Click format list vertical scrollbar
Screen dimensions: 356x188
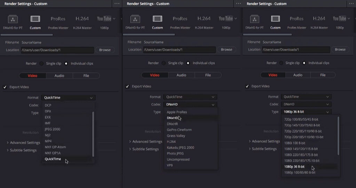pyautogui.click(x=93, y=134)
